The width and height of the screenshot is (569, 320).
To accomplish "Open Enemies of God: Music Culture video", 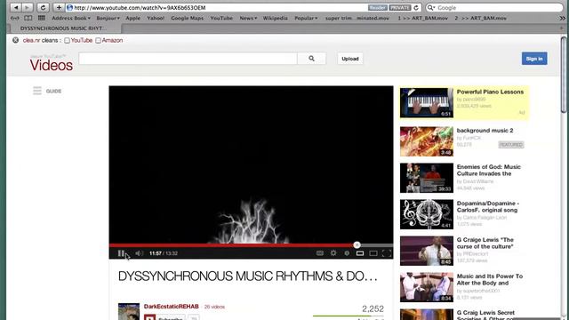I will (488, 170).
